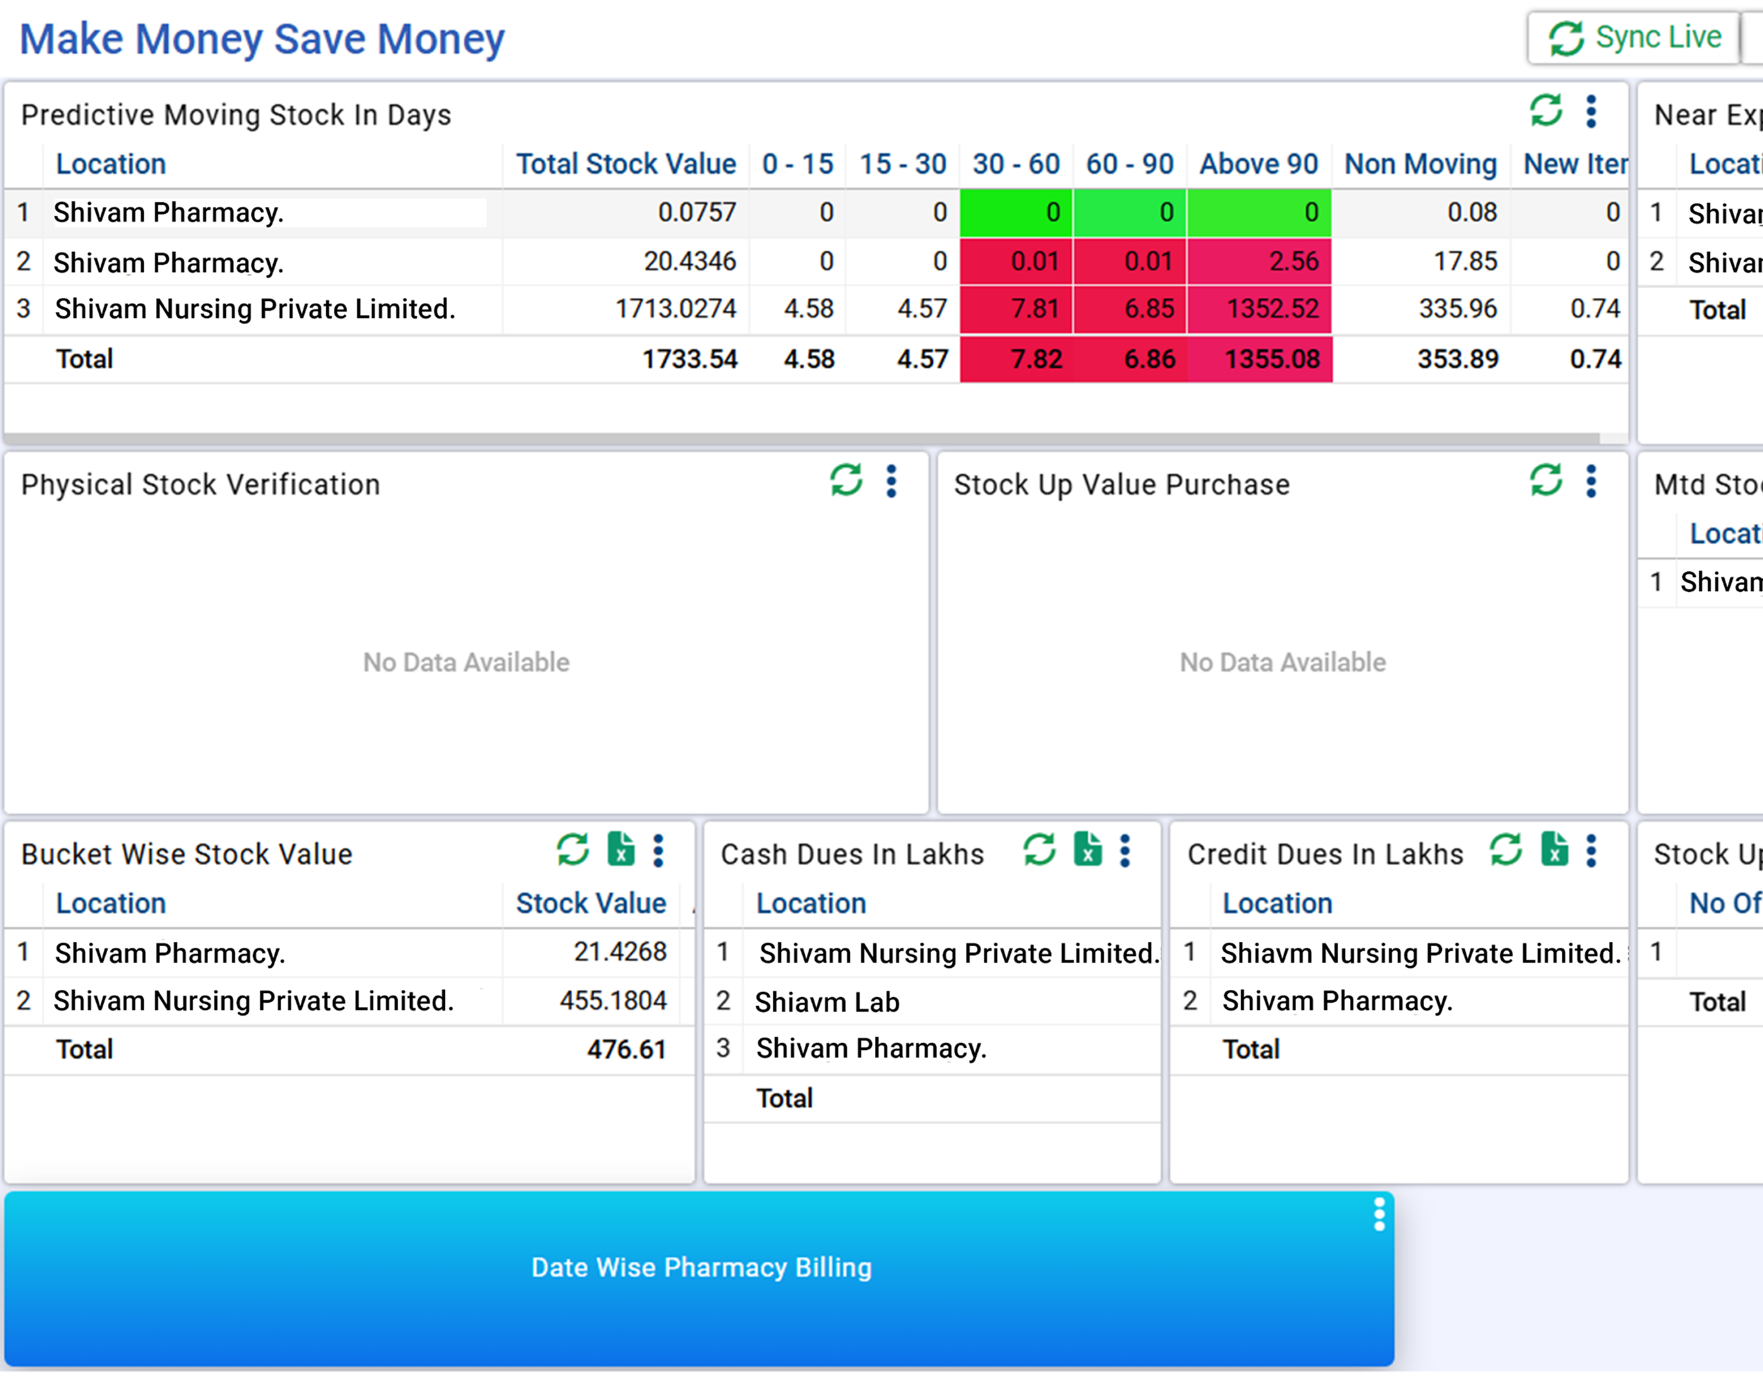
Task: Refresh the Physical Stock Verification panel
Action: (846, 480)
